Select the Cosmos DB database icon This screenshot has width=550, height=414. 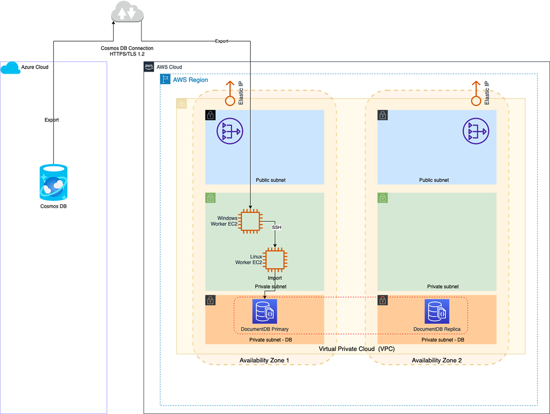pos(53,181)
